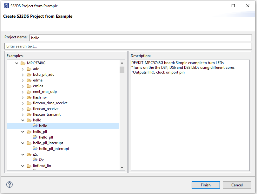Collapse the linflexd_lin folder node
The image size is (257, 194).
click(x=23, y=166)
